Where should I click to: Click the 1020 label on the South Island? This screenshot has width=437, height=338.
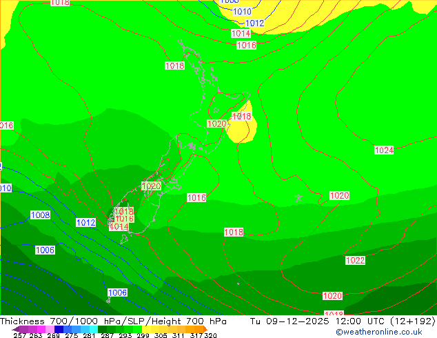tap(152, 186)
